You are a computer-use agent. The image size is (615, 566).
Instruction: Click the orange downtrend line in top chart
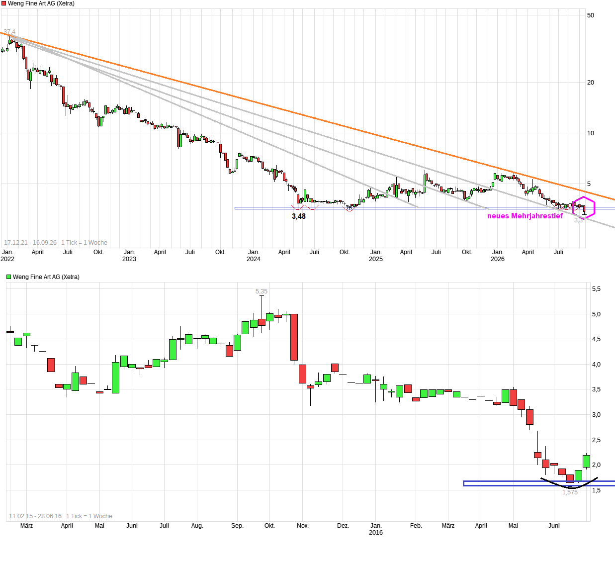(308, 117)
